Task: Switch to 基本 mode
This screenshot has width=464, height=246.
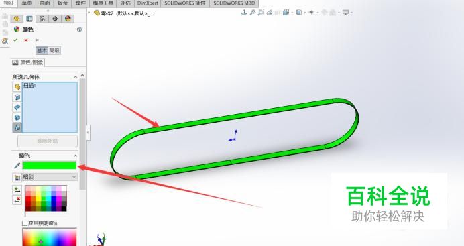Action: pyautogui.click(x=42, y=50)
